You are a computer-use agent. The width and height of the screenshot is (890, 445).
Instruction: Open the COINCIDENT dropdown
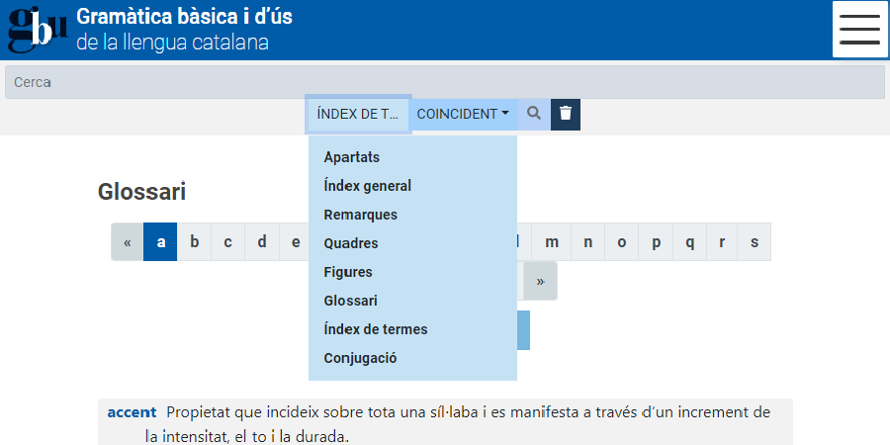[463, 114]
